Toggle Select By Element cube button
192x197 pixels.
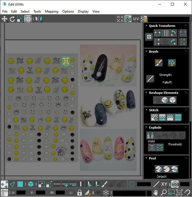[x=31, y=184]
